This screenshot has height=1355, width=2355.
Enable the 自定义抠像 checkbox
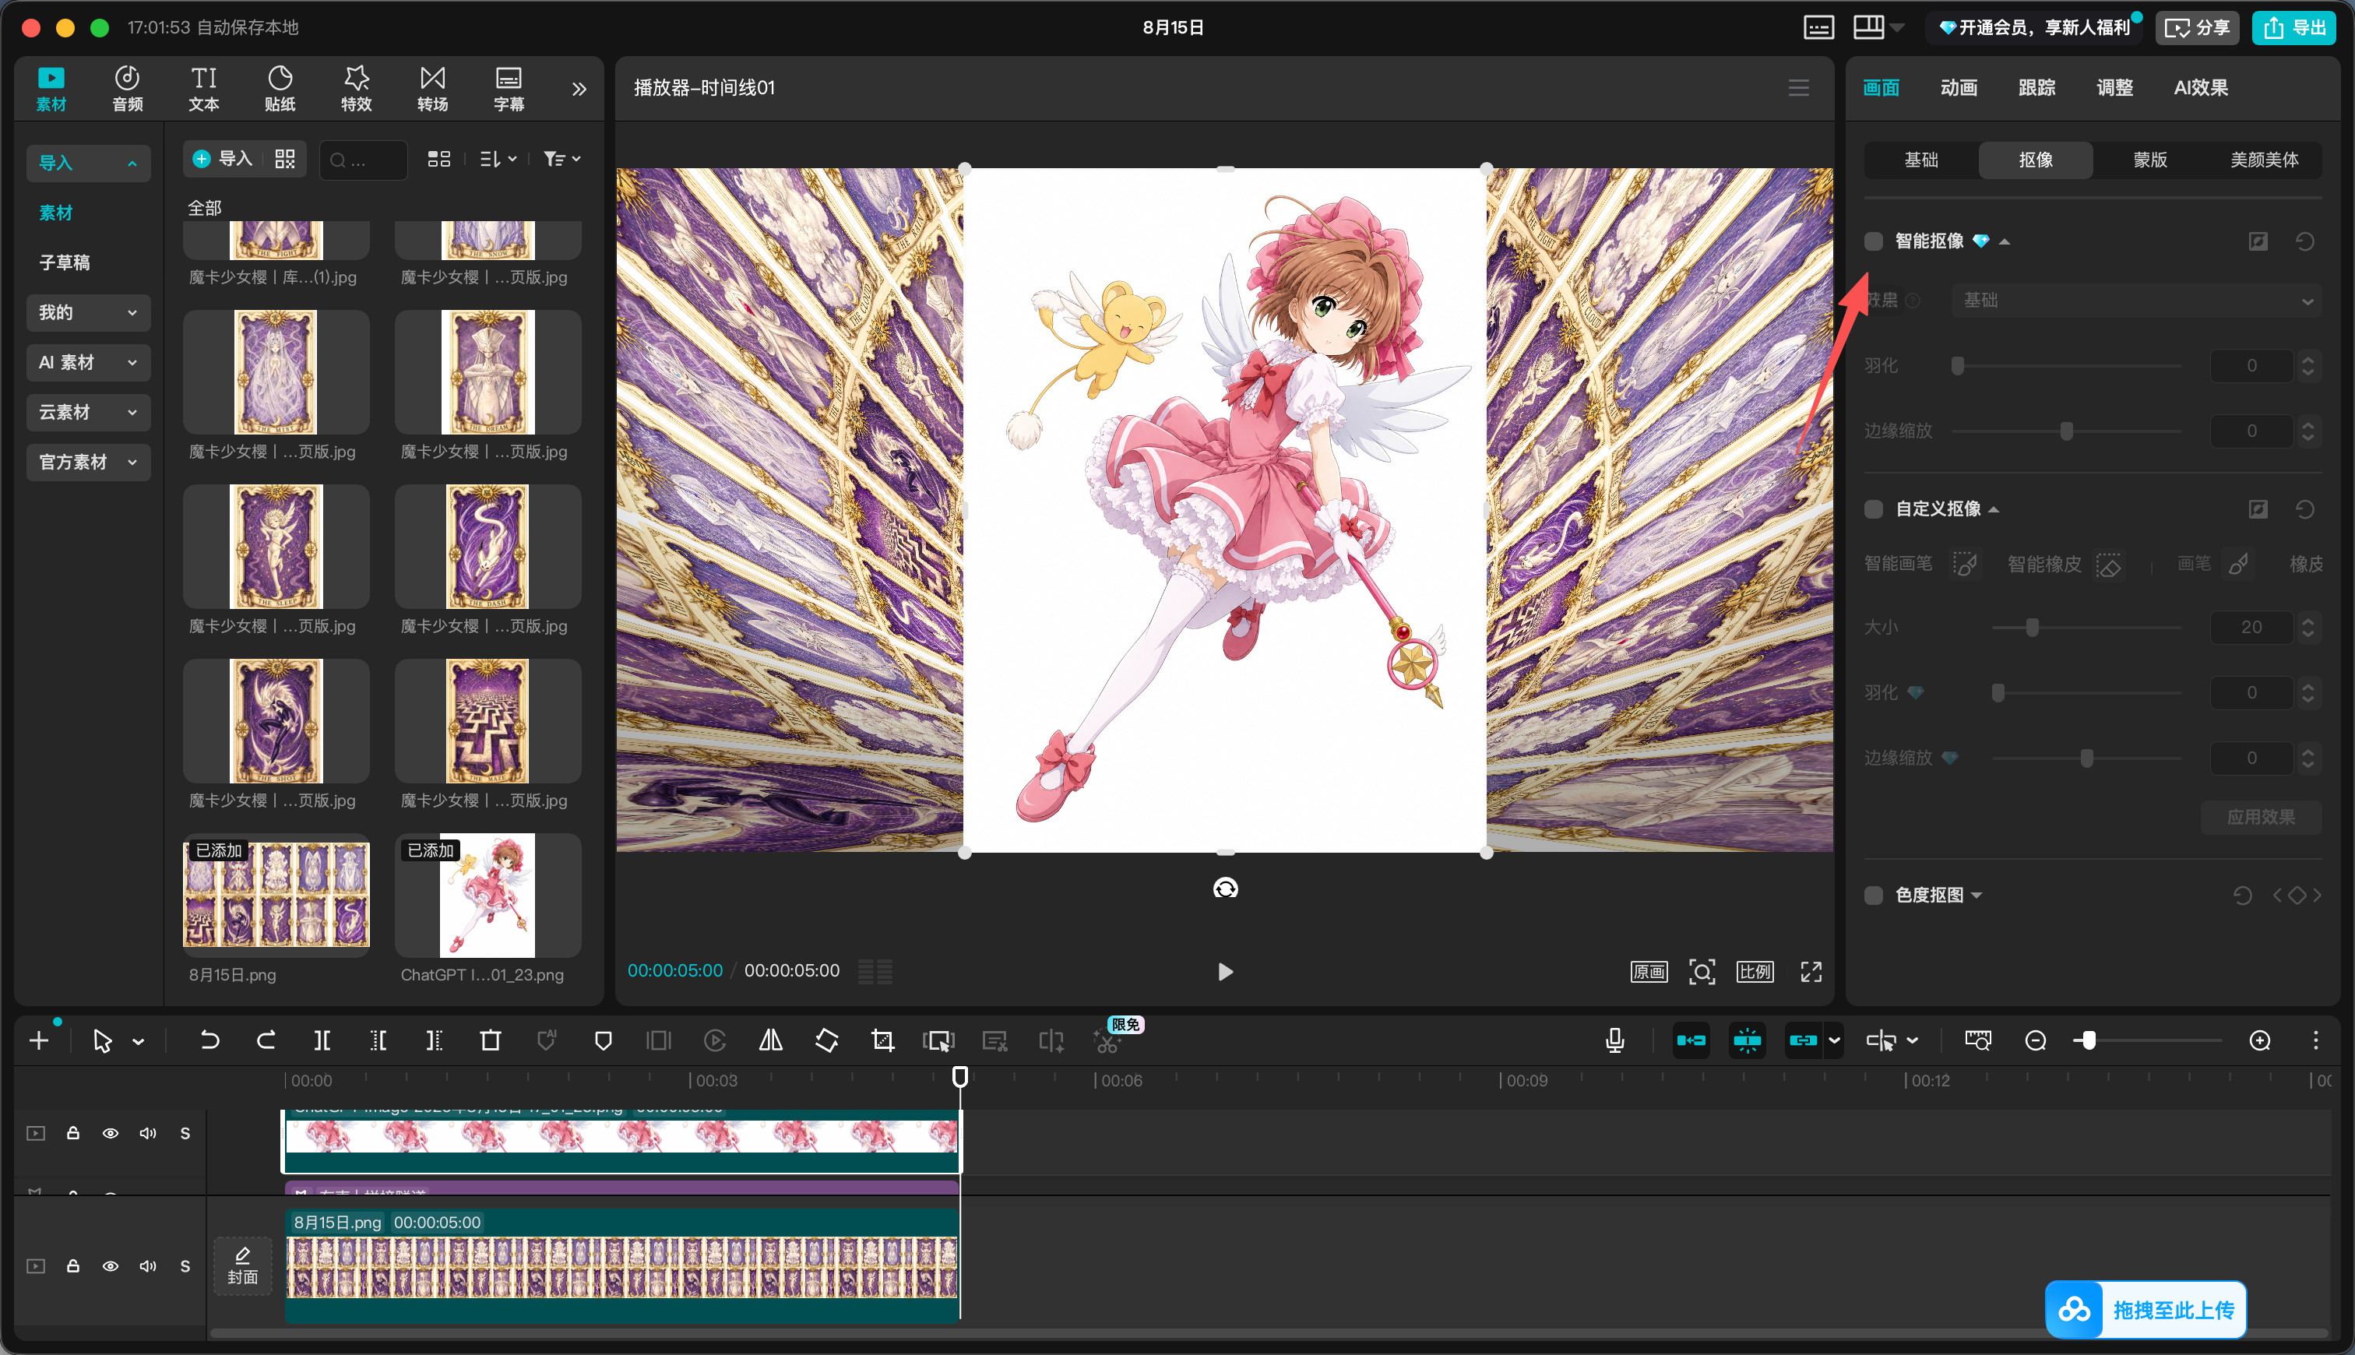(1873, 509)
